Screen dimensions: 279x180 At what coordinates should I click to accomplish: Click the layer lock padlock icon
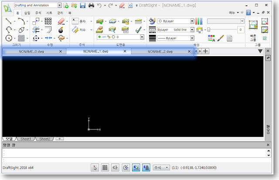pyautogui.click(x=126, y=21)
